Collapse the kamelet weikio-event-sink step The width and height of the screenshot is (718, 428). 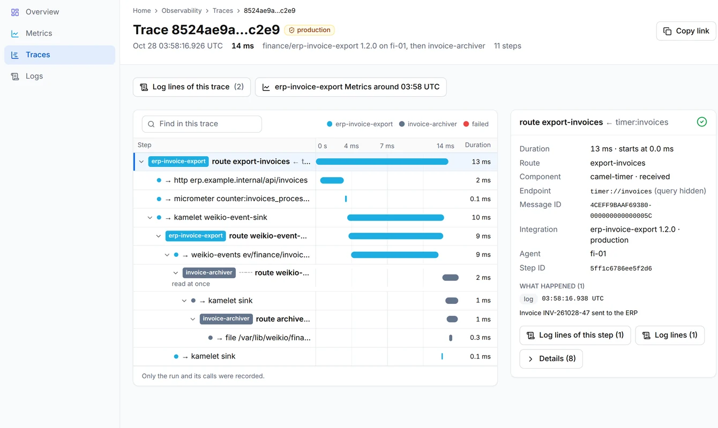150,217
